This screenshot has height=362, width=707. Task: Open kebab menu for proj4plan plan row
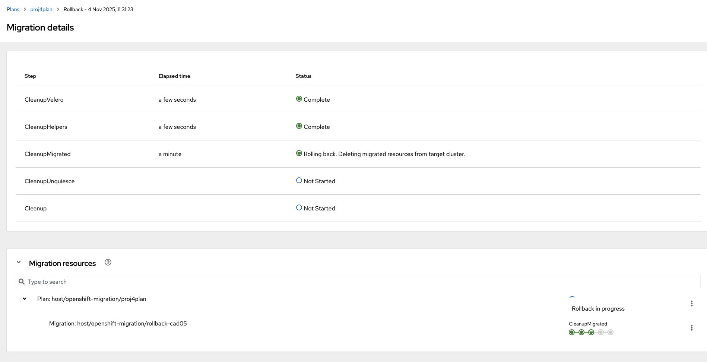(691, 304)
